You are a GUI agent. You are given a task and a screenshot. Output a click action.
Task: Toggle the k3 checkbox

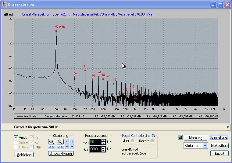[x=32, y=142]
